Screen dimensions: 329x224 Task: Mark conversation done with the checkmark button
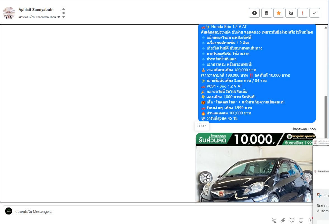coord(315,13)
